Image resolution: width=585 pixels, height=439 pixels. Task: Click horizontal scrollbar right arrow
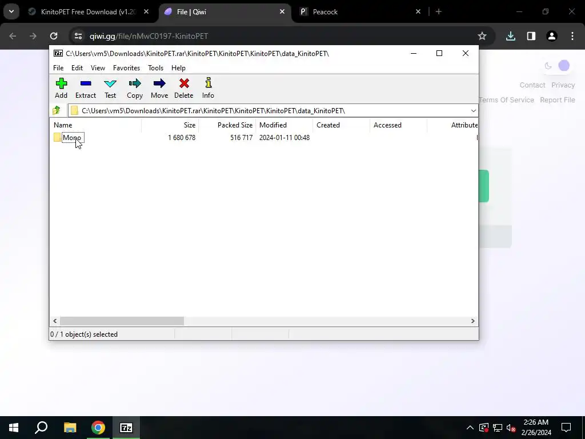click(472, 321)
